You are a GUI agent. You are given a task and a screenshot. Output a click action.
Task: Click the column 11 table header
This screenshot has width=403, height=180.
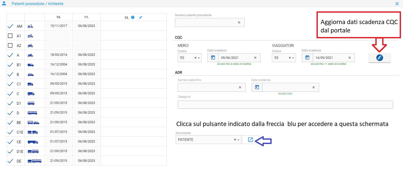point(86,17)
